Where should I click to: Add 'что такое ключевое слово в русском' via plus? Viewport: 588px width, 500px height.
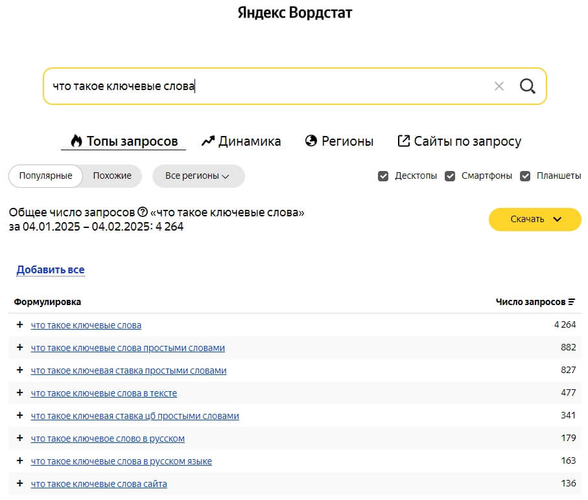point(20,438)
